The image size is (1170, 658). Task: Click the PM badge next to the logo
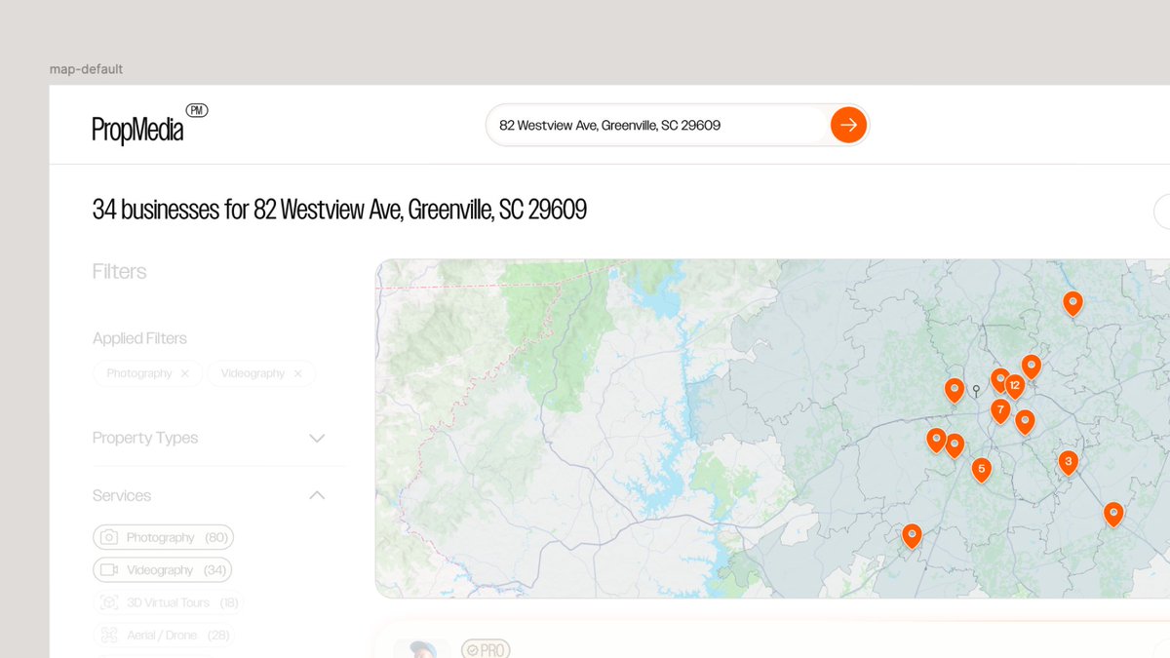[197, 111]
